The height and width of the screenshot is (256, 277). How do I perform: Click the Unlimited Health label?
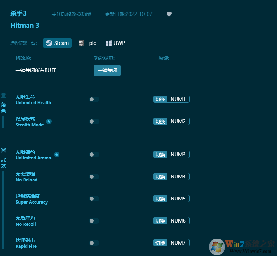point(34,102)
